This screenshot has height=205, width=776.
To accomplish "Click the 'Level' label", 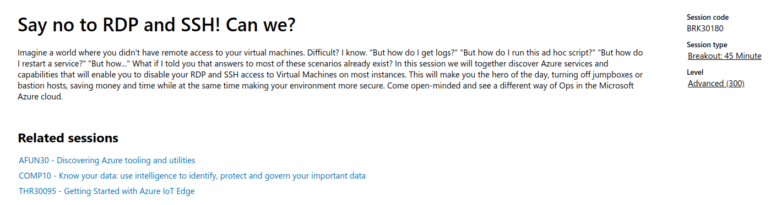I will click(x=694, y=73).
